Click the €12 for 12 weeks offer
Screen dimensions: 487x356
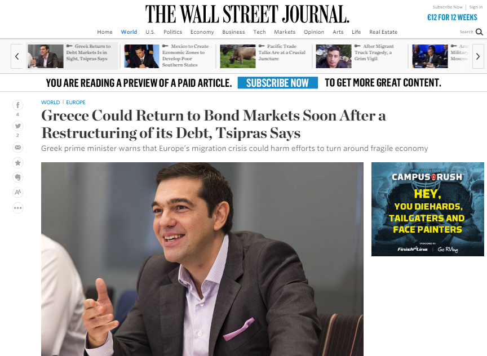point(452,17)
